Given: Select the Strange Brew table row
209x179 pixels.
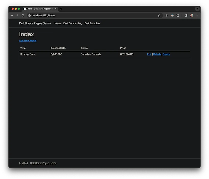Looking at the screenshot, I should point(76,54).
